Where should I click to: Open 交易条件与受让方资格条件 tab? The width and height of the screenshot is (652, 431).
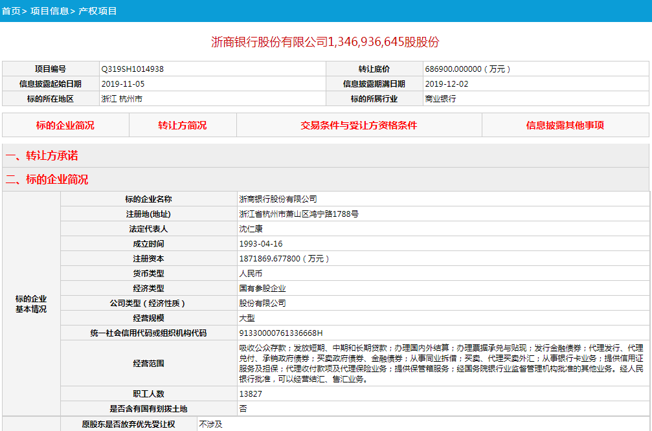point(359,125)
